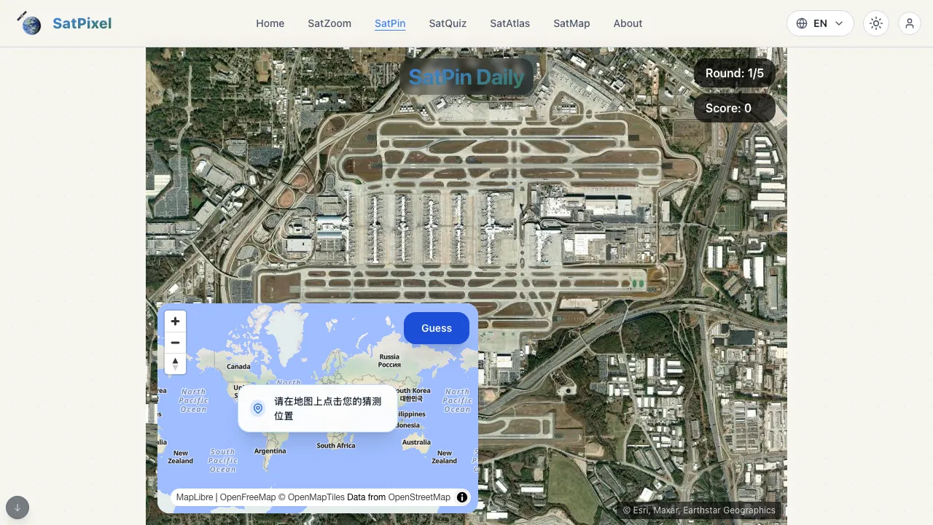Toggle the map attribution info icon

click(x=462, y=497)
